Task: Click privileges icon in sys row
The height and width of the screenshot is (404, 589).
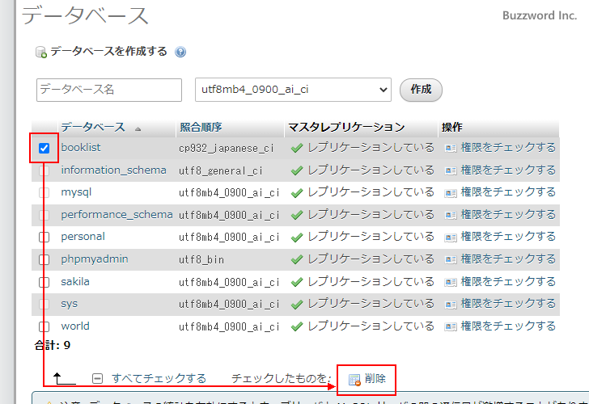Action: tap(451, 305)
